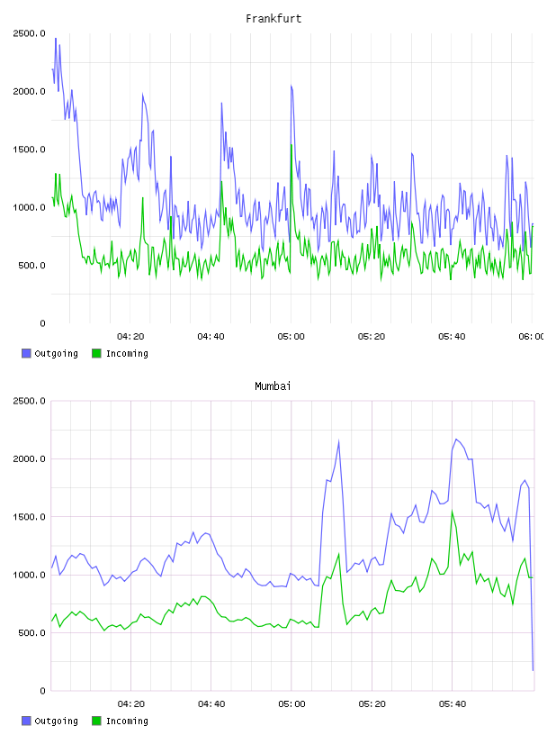Click the 2000.0 value on Frankfurt y-axis

coord(30,91)
